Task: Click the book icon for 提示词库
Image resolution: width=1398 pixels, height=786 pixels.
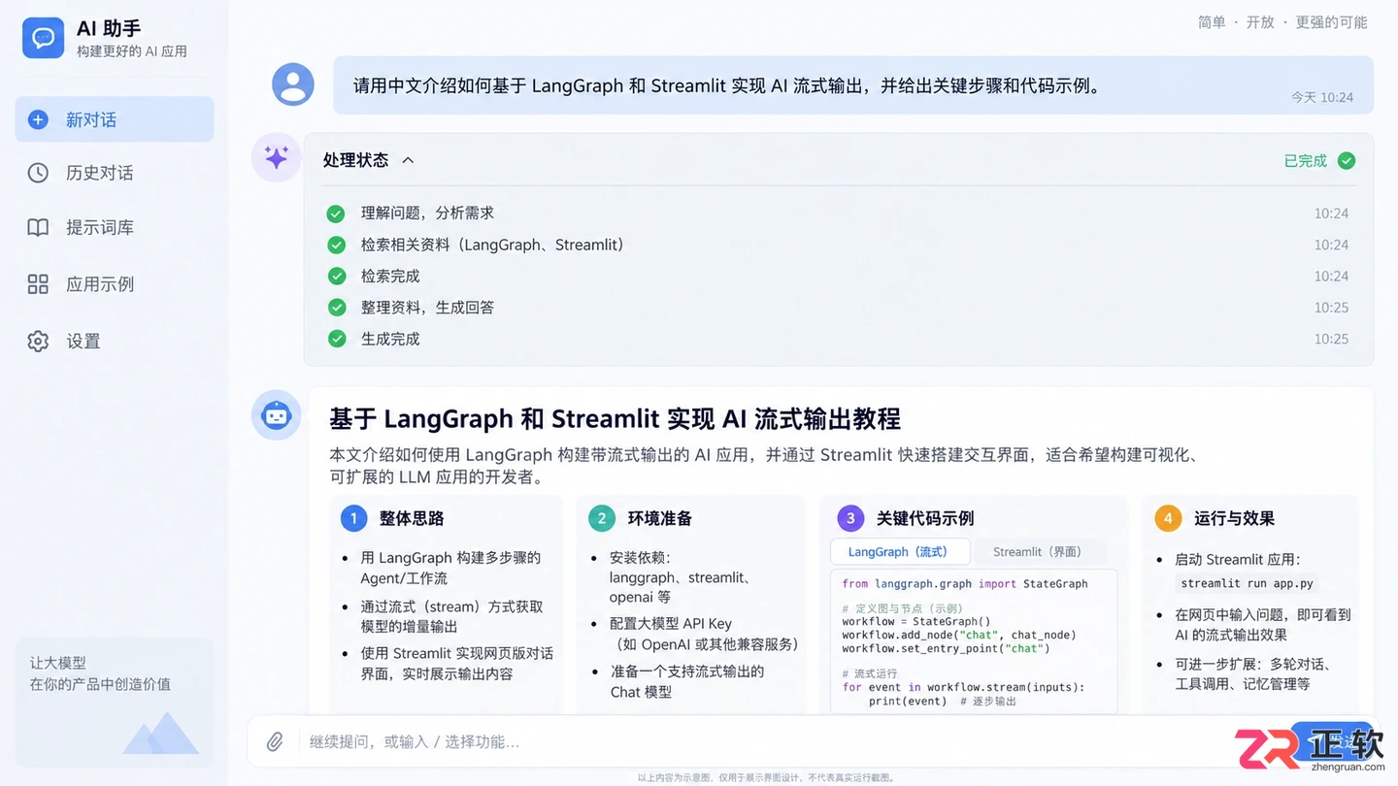Action: point(38,228)
